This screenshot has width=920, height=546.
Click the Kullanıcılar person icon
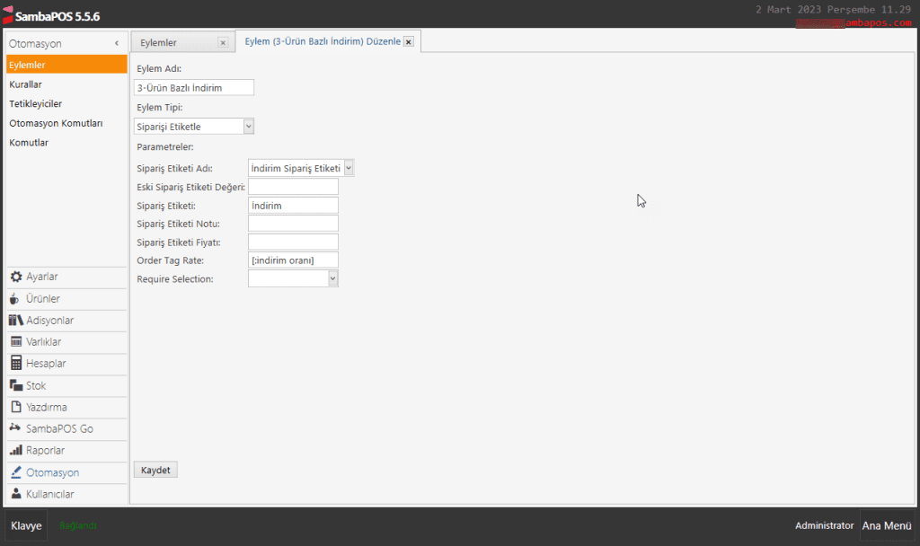point(16,494)
